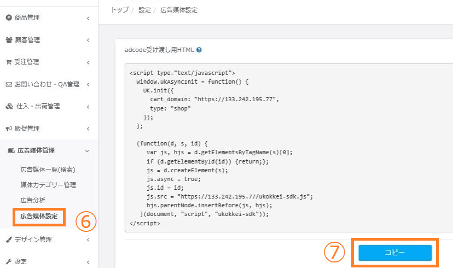Click the 商品管理 sidebar icon

[9, 18]
